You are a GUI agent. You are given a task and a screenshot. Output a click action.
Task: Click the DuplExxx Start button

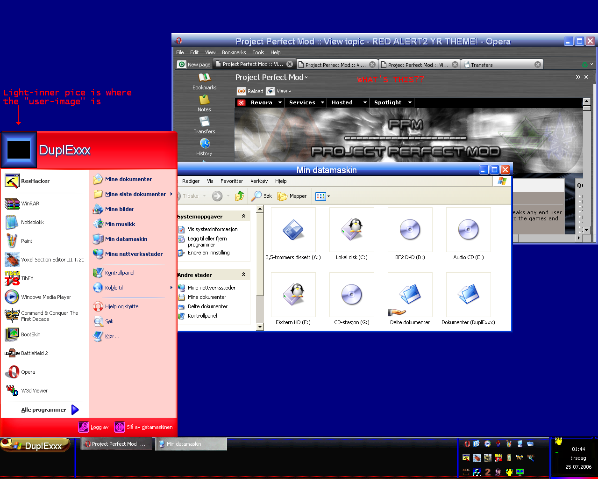(36, 445)
